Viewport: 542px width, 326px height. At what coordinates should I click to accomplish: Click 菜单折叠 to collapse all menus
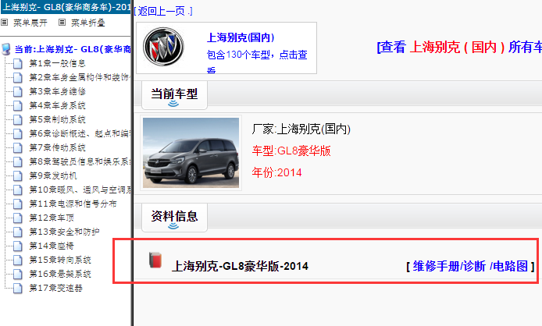point(87,23)
